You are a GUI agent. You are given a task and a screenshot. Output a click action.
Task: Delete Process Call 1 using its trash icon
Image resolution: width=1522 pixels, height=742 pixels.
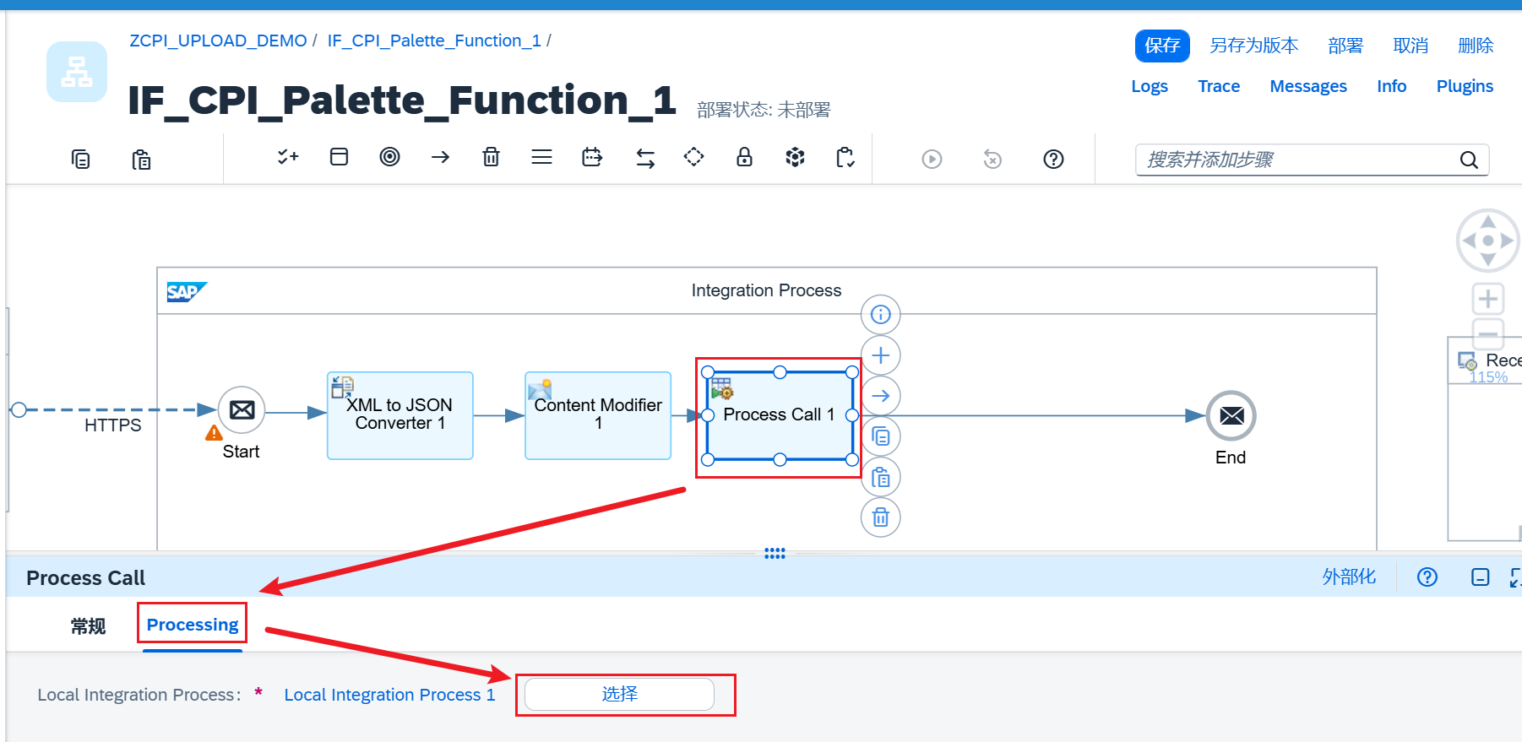point(880,517)
